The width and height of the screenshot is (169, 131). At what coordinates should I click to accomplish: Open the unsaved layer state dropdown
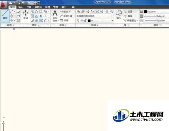click(95, 16)
